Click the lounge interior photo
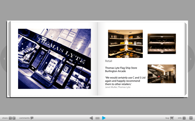 [x=162, y=74]
